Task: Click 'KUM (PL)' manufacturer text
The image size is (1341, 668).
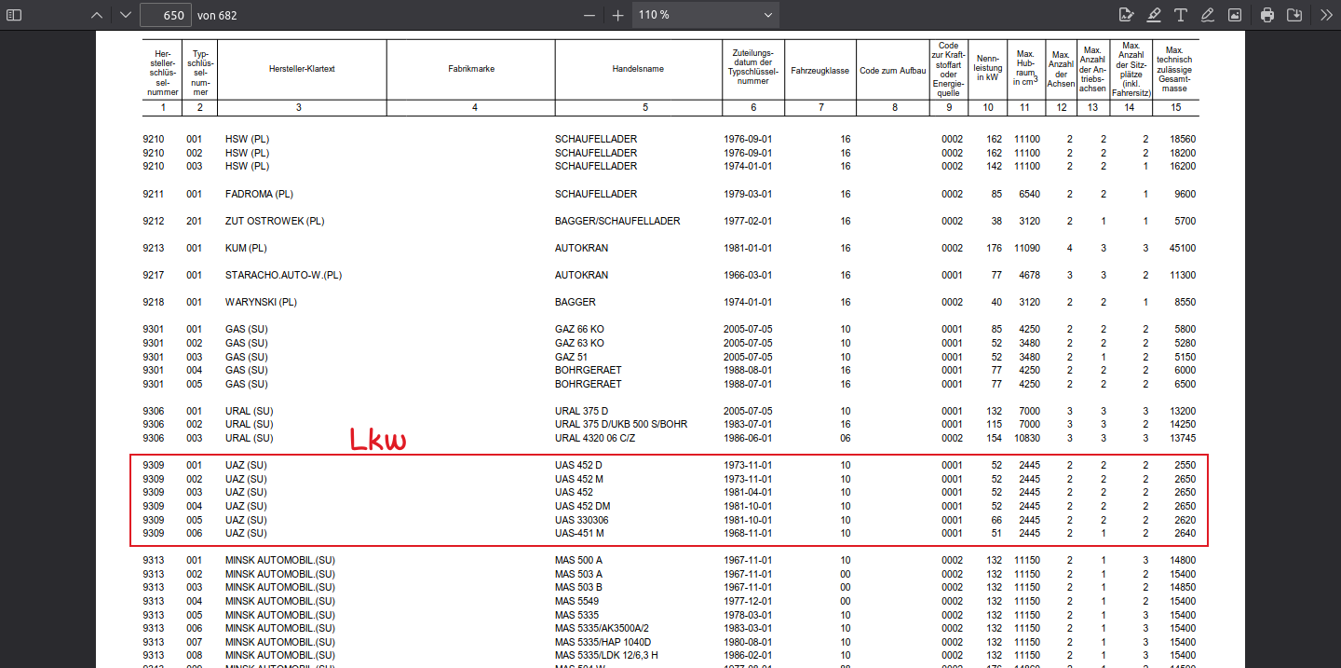Action: pos(246,248)
